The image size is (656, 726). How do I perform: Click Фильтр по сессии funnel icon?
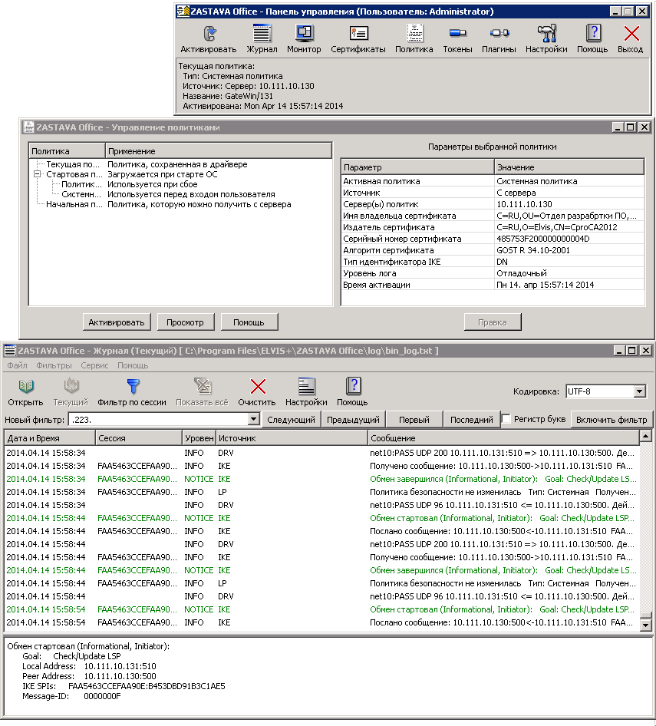(x=132, y=387)
